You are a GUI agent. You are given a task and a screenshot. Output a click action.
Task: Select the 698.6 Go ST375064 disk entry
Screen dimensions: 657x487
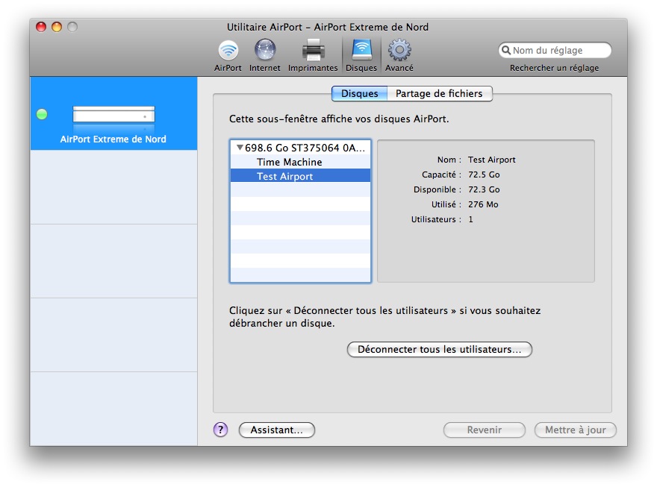[300, 148]
